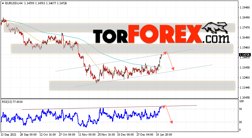This screenshot has width=252, height=138.
Task: Click the current price tag 1.14726 on axis
Action: point(245,55)
